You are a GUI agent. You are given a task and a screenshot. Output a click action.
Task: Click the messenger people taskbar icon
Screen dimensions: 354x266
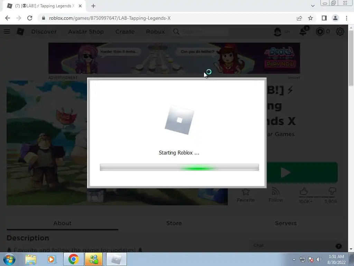pyautogui.click(x=94, y=259)
